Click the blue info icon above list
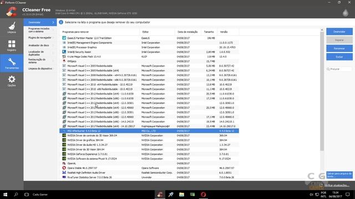The image size is (355, 199). pyautogui.click(x=61, y=22)
